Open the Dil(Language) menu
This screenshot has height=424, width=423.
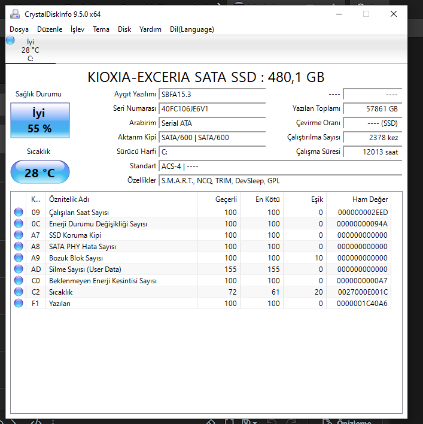click(192, 29)
